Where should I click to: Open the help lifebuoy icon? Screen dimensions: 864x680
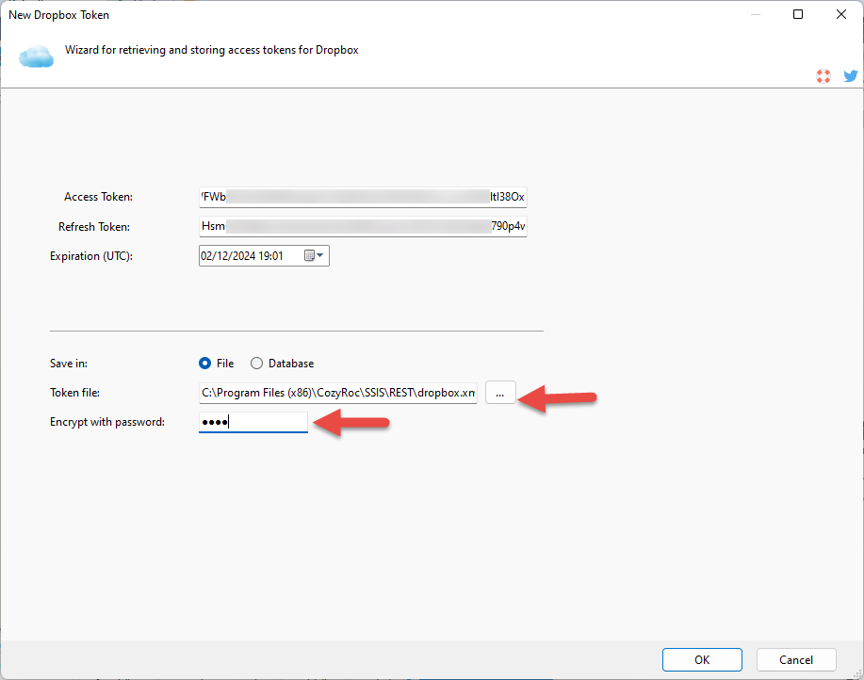(x=823, y=76)
